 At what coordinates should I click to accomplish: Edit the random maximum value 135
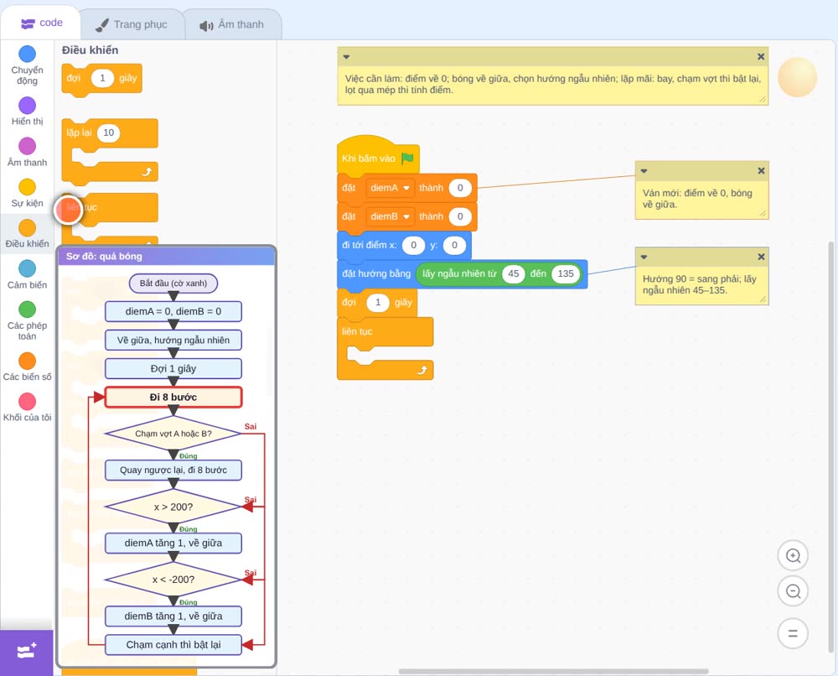(566, 273)
